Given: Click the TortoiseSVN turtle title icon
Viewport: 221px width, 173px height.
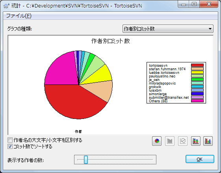Looking at the screenshot, I should [x=6, y=6].
